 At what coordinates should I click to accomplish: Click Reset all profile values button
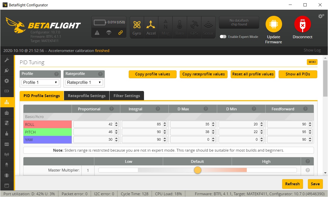coord(253,74)
